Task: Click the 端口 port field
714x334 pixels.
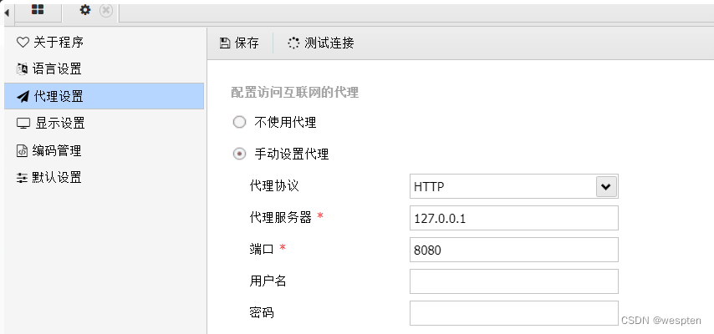Action: coord(513,250)
